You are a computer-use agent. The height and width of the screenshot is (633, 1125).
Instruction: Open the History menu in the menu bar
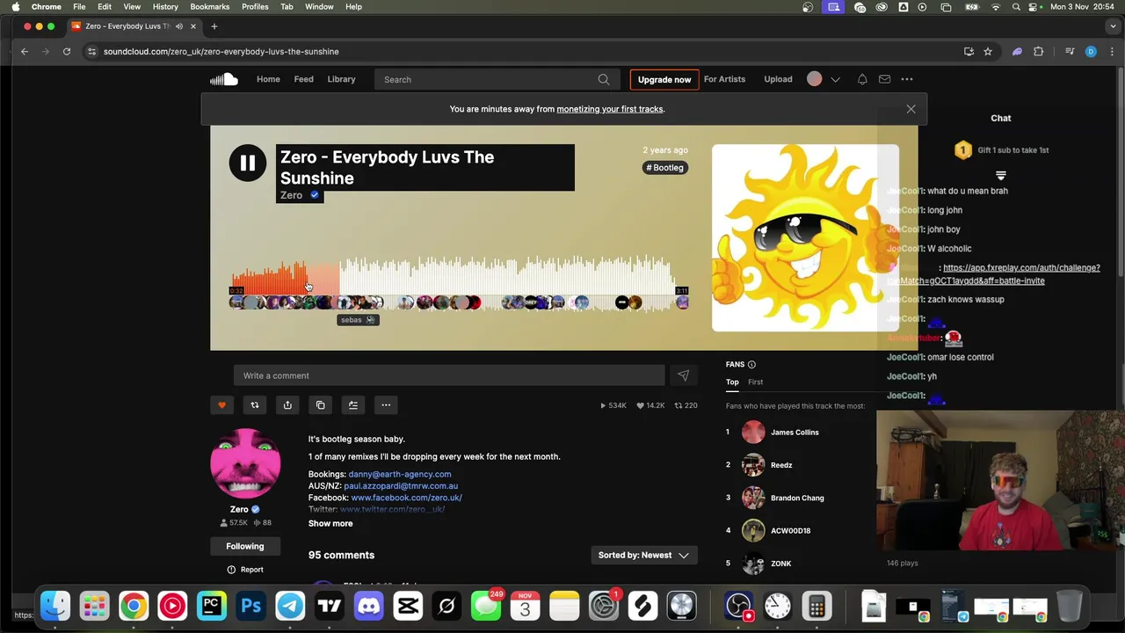point(165,7)
